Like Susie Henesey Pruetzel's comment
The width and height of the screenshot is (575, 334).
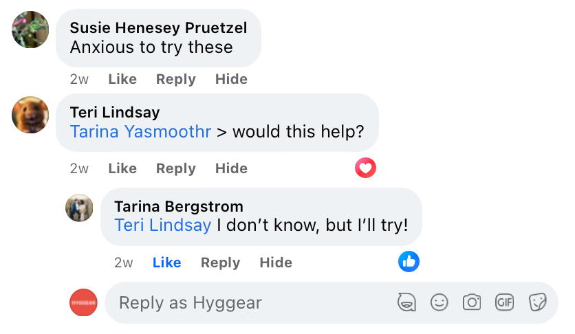(122, 79)
